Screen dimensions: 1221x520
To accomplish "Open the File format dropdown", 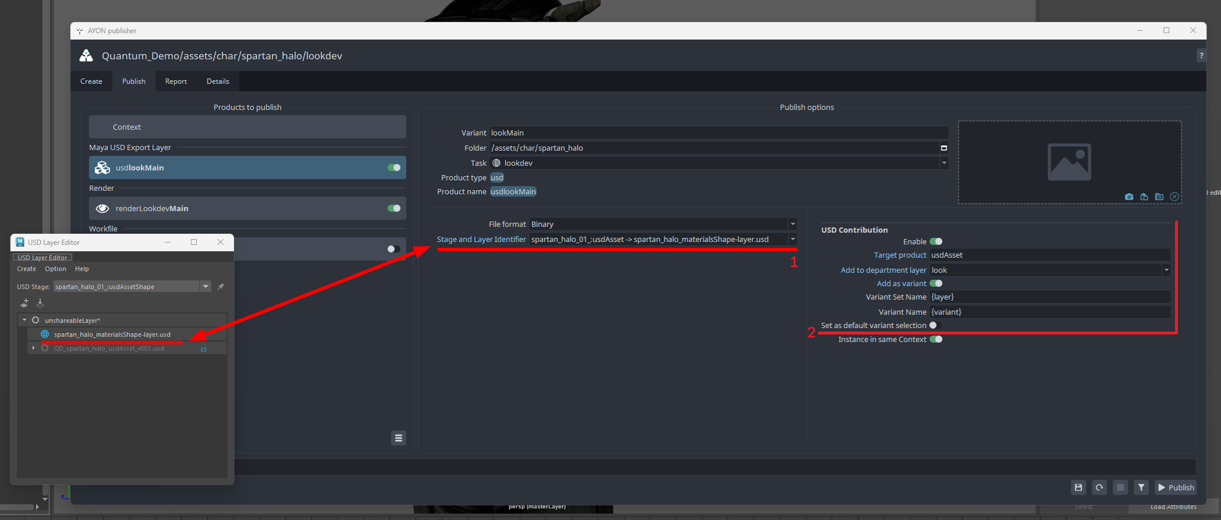I will pos(662,225).
